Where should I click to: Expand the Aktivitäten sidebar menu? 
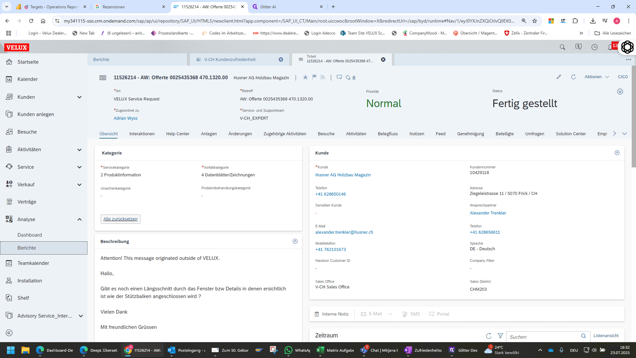[79, 149]
